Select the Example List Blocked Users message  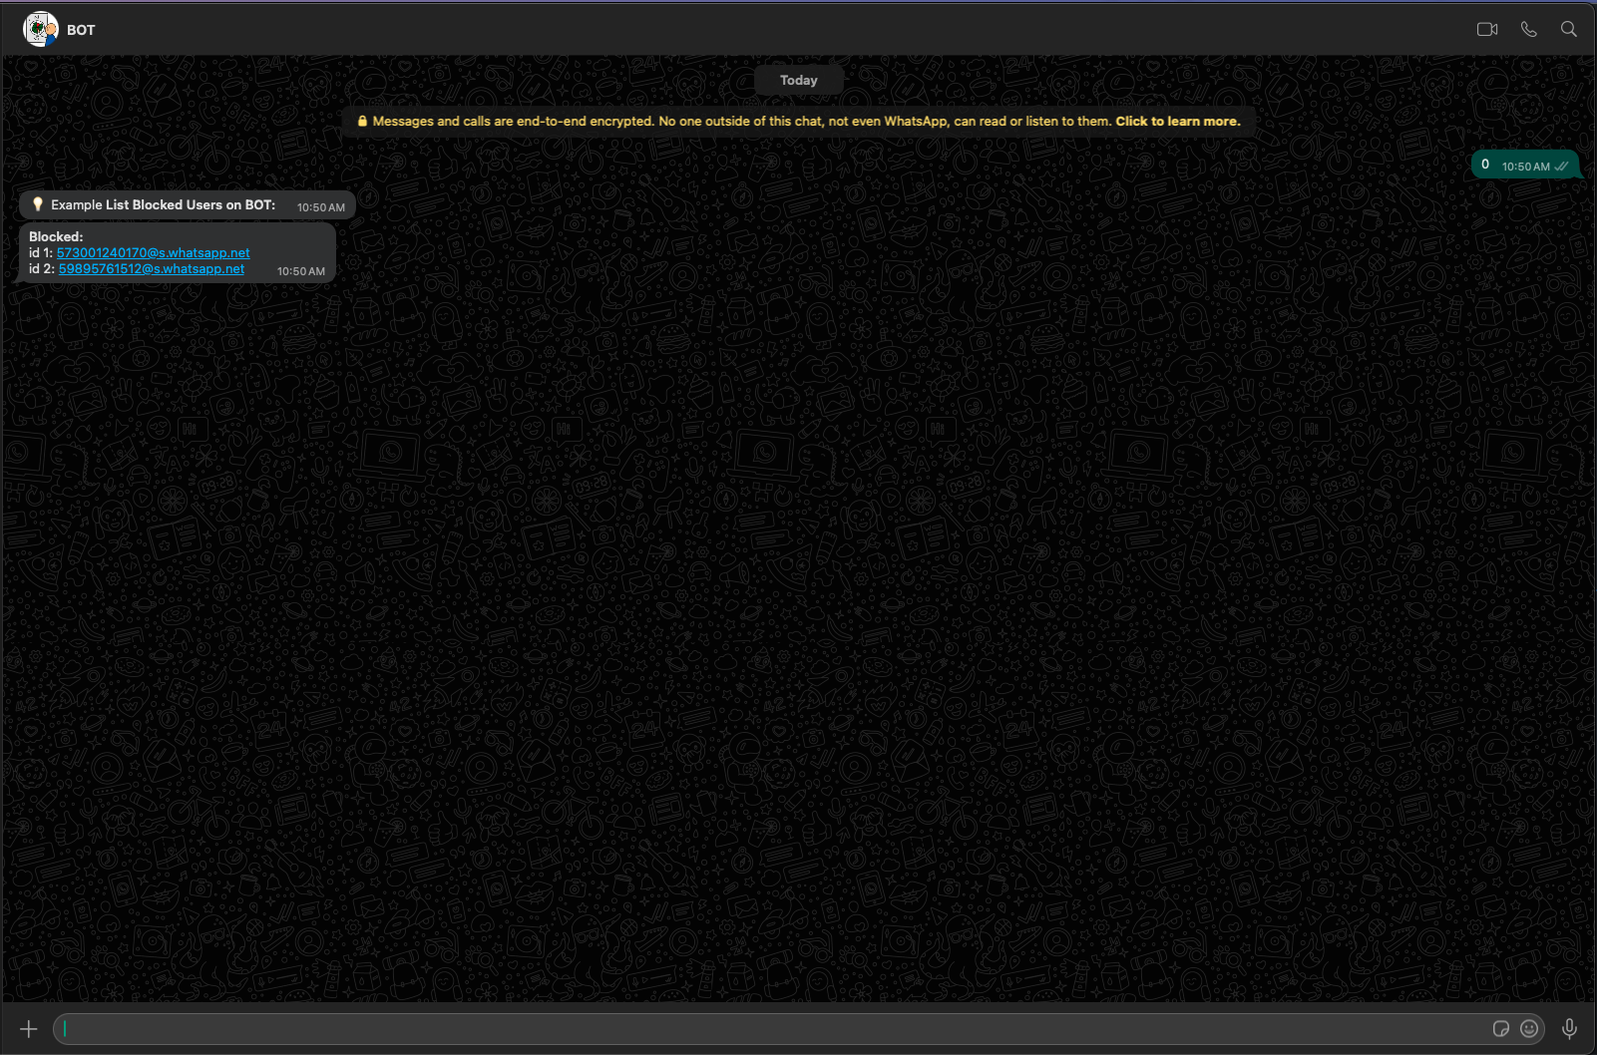[x=188, y=205]
